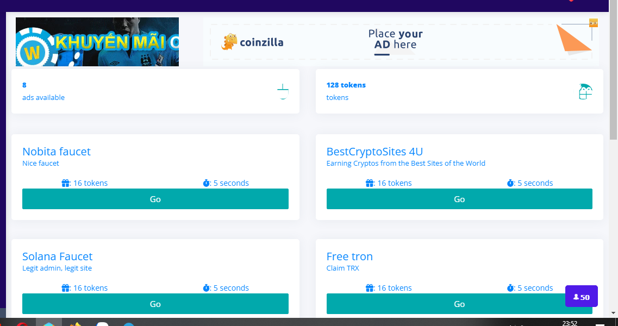Click the gift icon under BestCryptoSites 4U
This screenshot has width=618, height=326.
tap(370, 183)
